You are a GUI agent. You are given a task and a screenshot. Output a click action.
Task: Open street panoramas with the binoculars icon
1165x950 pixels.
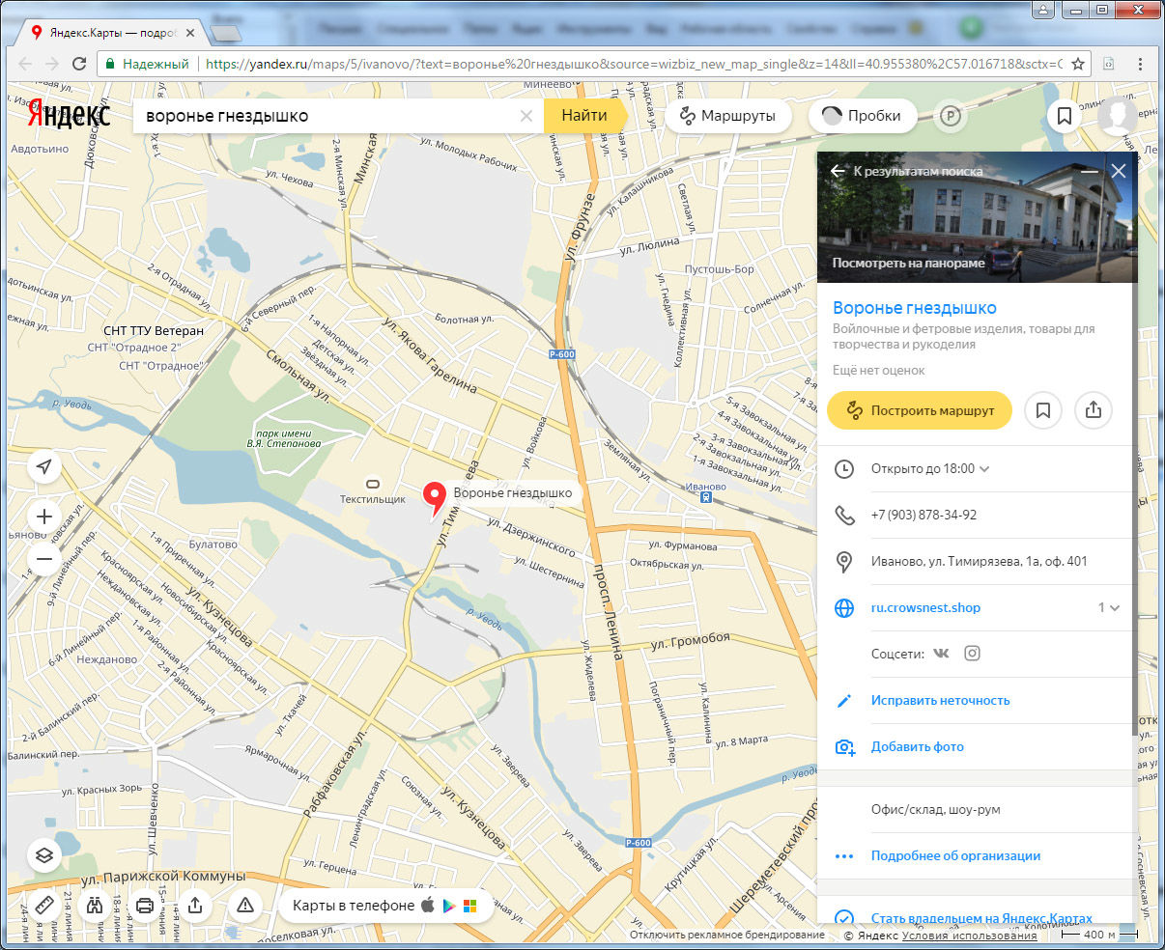pyautogui.click(x=95, y=906)
